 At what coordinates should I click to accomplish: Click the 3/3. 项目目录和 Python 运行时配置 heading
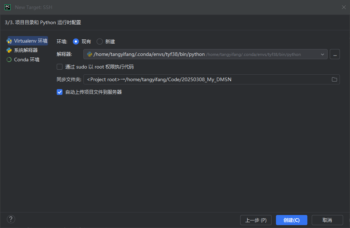[x=43, y=22]
